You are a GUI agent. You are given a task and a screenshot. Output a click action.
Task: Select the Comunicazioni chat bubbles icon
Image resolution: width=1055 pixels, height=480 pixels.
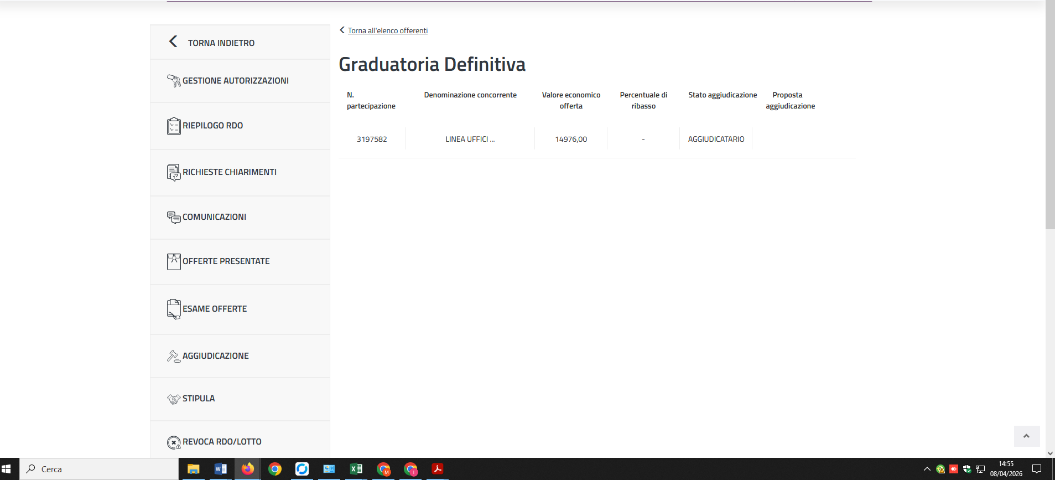pyautogui.click(x=174, y=218)
